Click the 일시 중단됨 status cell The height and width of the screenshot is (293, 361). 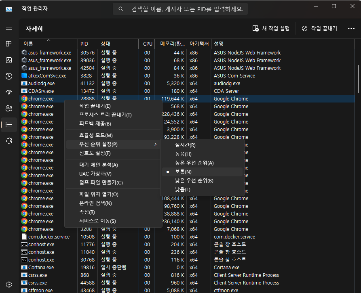pos(113,268)
